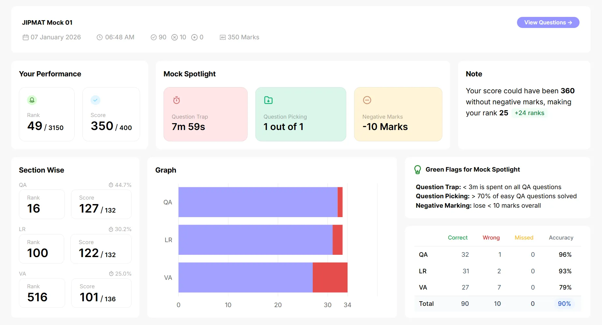Click the View Questions button
602x325 pixels.
548,22
